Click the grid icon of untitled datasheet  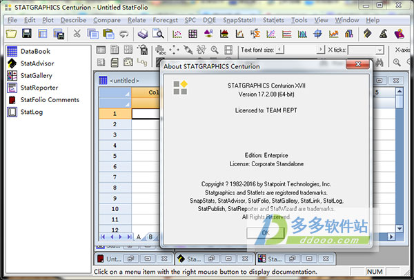(103, 80)
